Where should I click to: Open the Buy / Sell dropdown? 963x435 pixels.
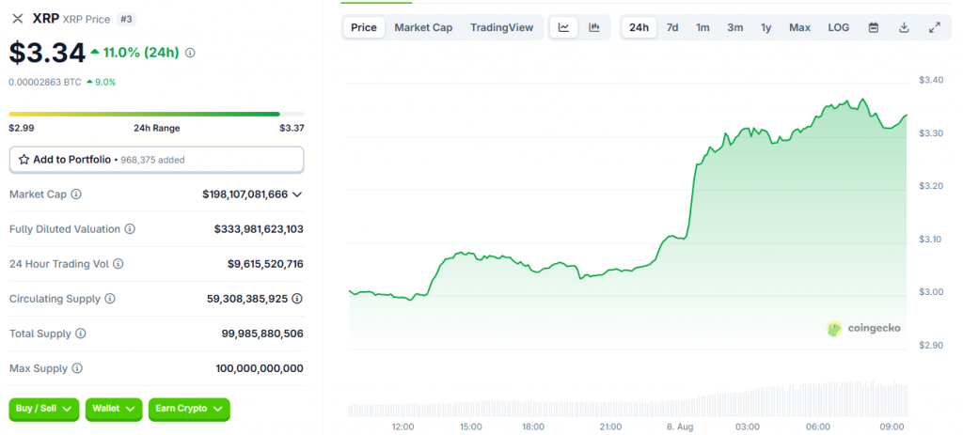pyautogui.click(x=44, y=410)
